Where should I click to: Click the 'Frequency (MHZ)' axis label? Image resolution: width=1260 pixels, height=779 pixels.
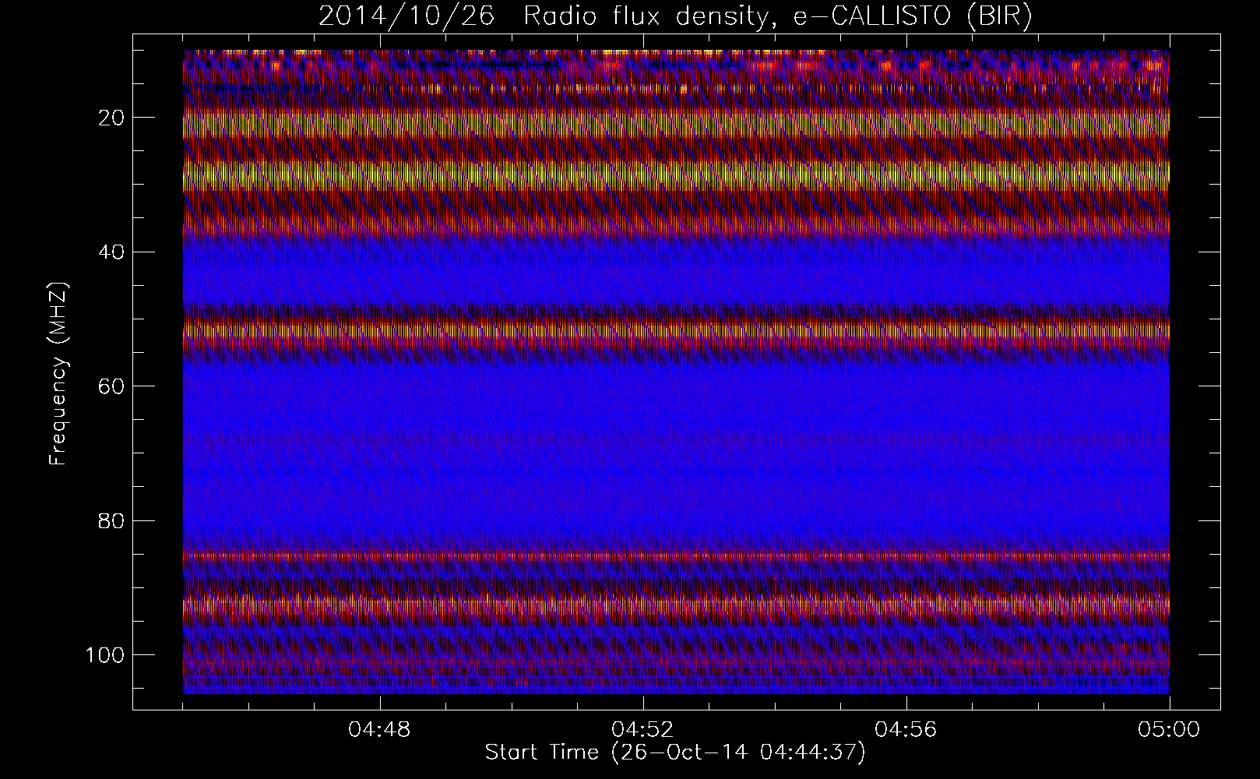click(58, 374)
